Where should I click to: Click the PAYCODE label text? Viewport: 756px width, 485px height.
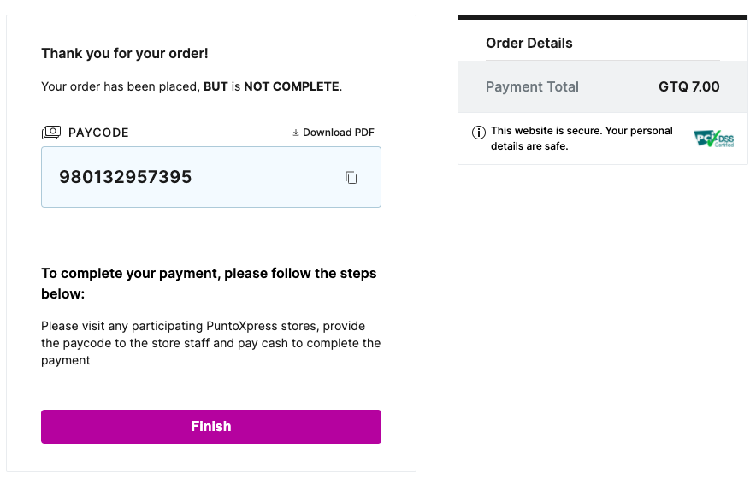coord(98,133)
